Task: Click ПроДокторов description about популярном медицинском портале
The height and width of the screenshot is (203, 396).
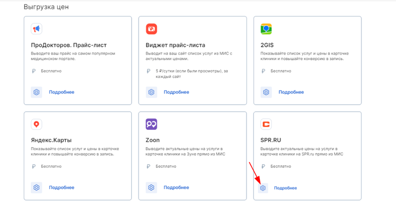Action: [73, 56]
